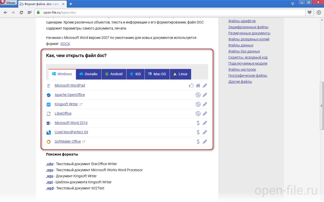This screenshot has height=202, width=324.
Task: Open the Скрипты, исходный код category
Action: point(248,57)
